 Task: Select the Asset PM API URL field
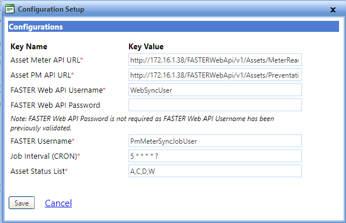215,75
